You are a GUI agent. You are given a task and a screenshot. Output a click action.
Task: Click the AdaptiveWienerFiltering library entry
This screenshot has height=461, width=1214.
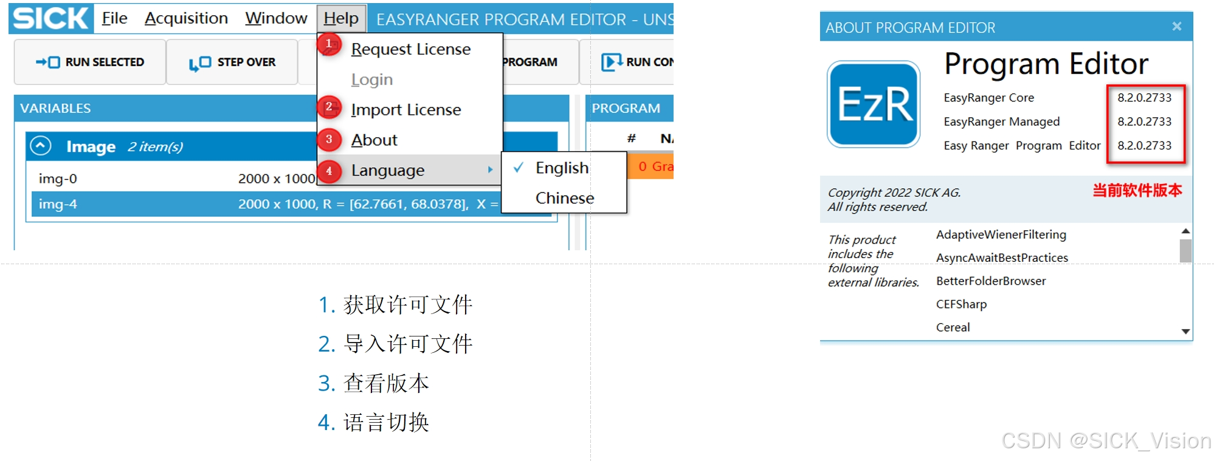click(x=1001, y=234)
